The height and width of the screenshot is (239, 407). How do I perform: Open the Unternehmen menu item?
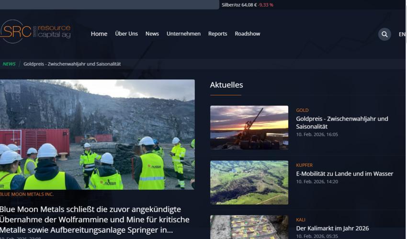(183, 33)
